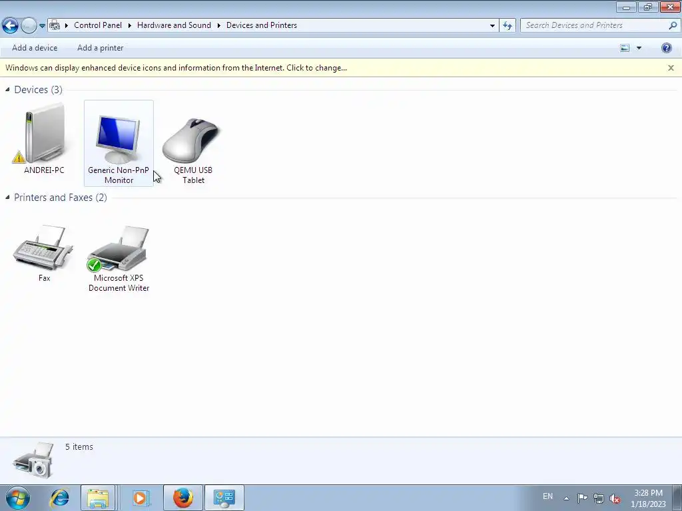Click Show desktop button at taskbar end
This screenshot has height=511, width=682.
tap(678, 498)
